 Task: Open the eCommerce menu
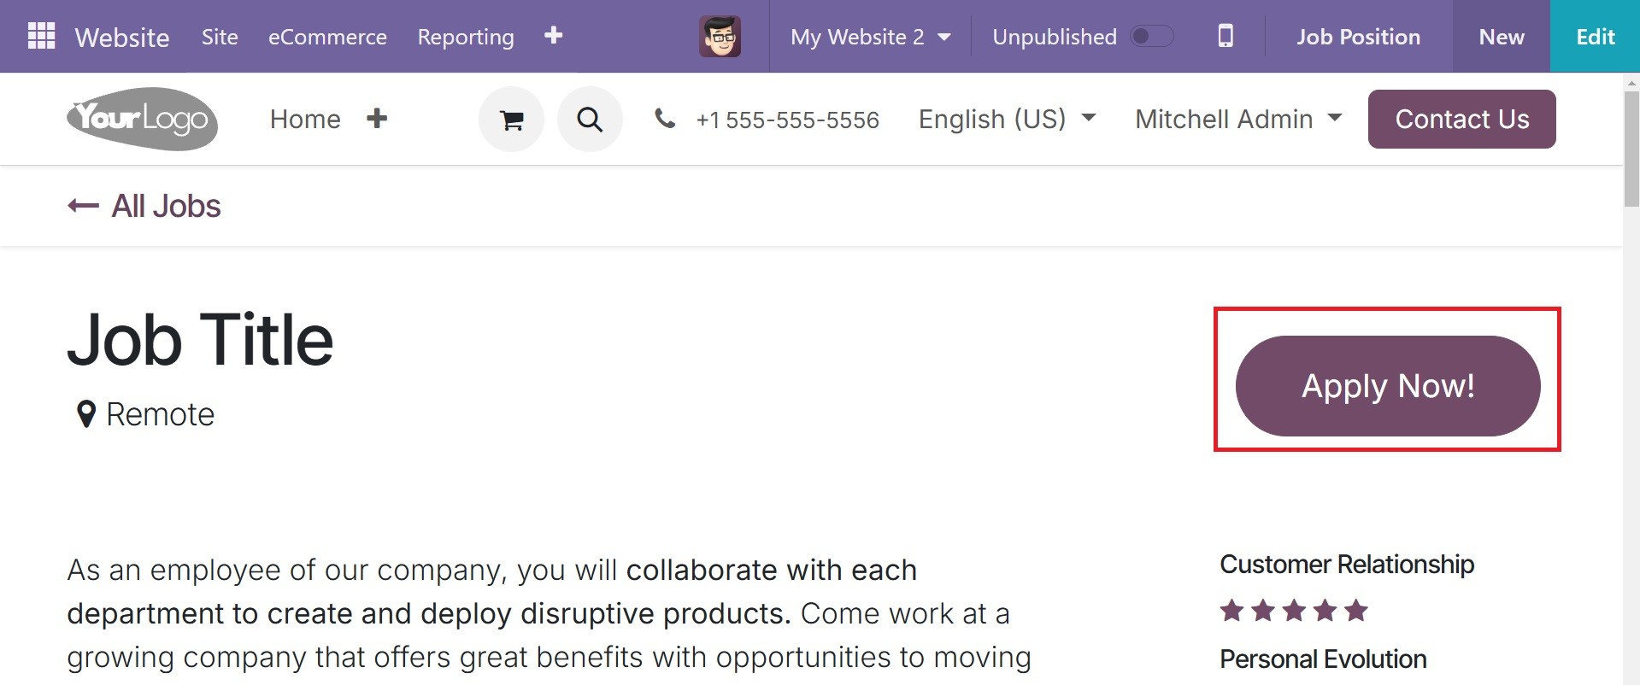pos(327,37)
